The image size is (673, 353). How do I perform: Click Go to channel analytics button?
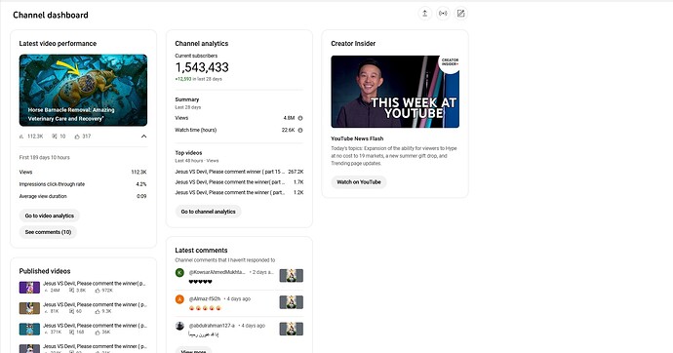point(208,212)
